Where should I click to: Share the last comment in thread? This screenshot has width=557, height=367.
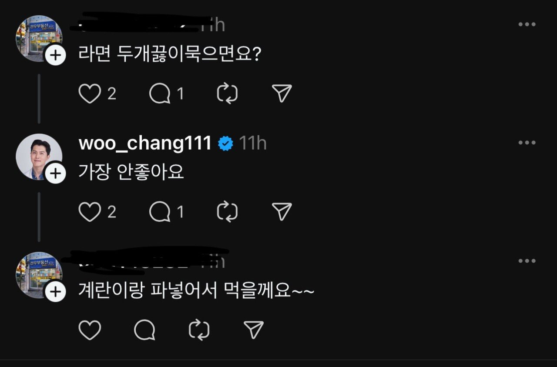click(254, 330)
